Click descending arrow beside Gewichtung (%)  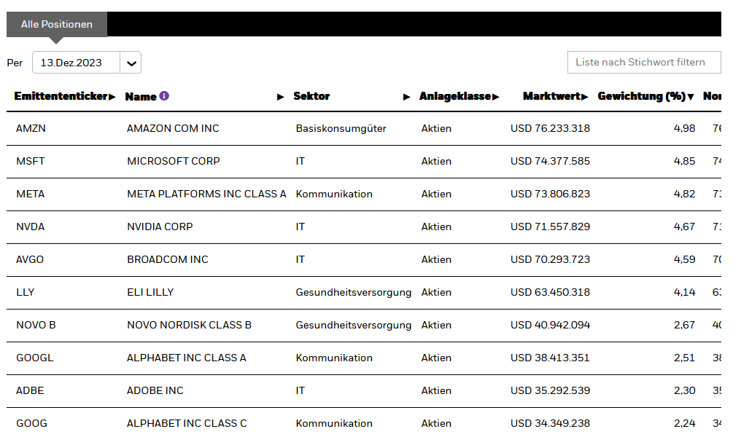pyautogui.click(x=691, y=97)
